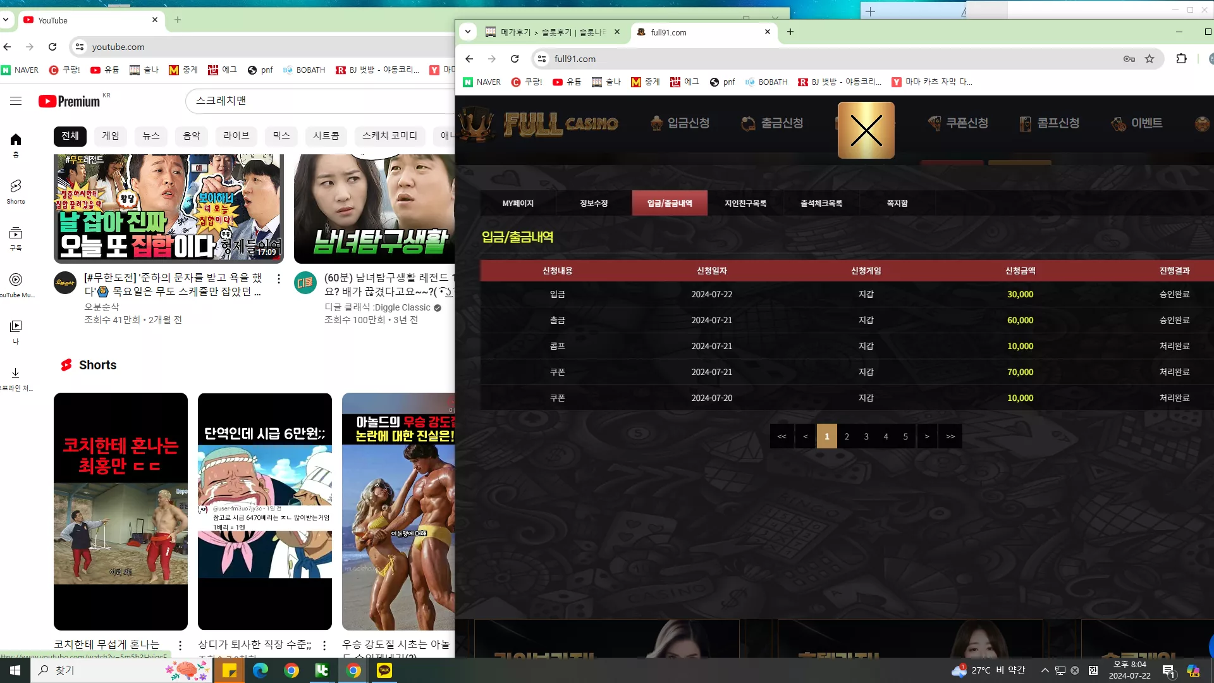Open saved password key icon
Screen dimensions: 1214x683
tap(1129, 59)
